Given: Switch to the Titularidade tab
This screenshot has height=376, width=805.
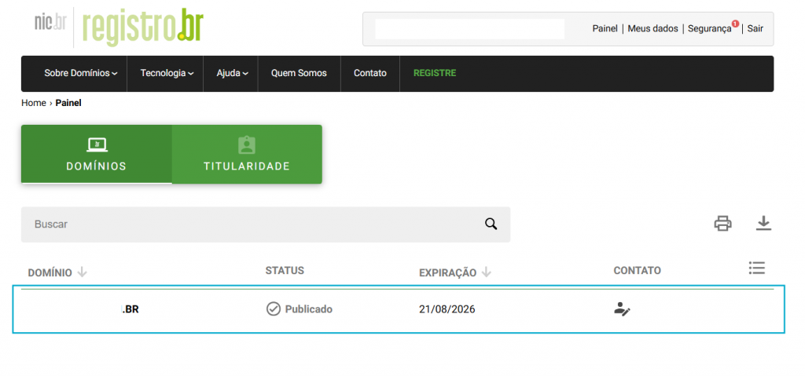Looking at the screenshot, I should pos(247,155).
